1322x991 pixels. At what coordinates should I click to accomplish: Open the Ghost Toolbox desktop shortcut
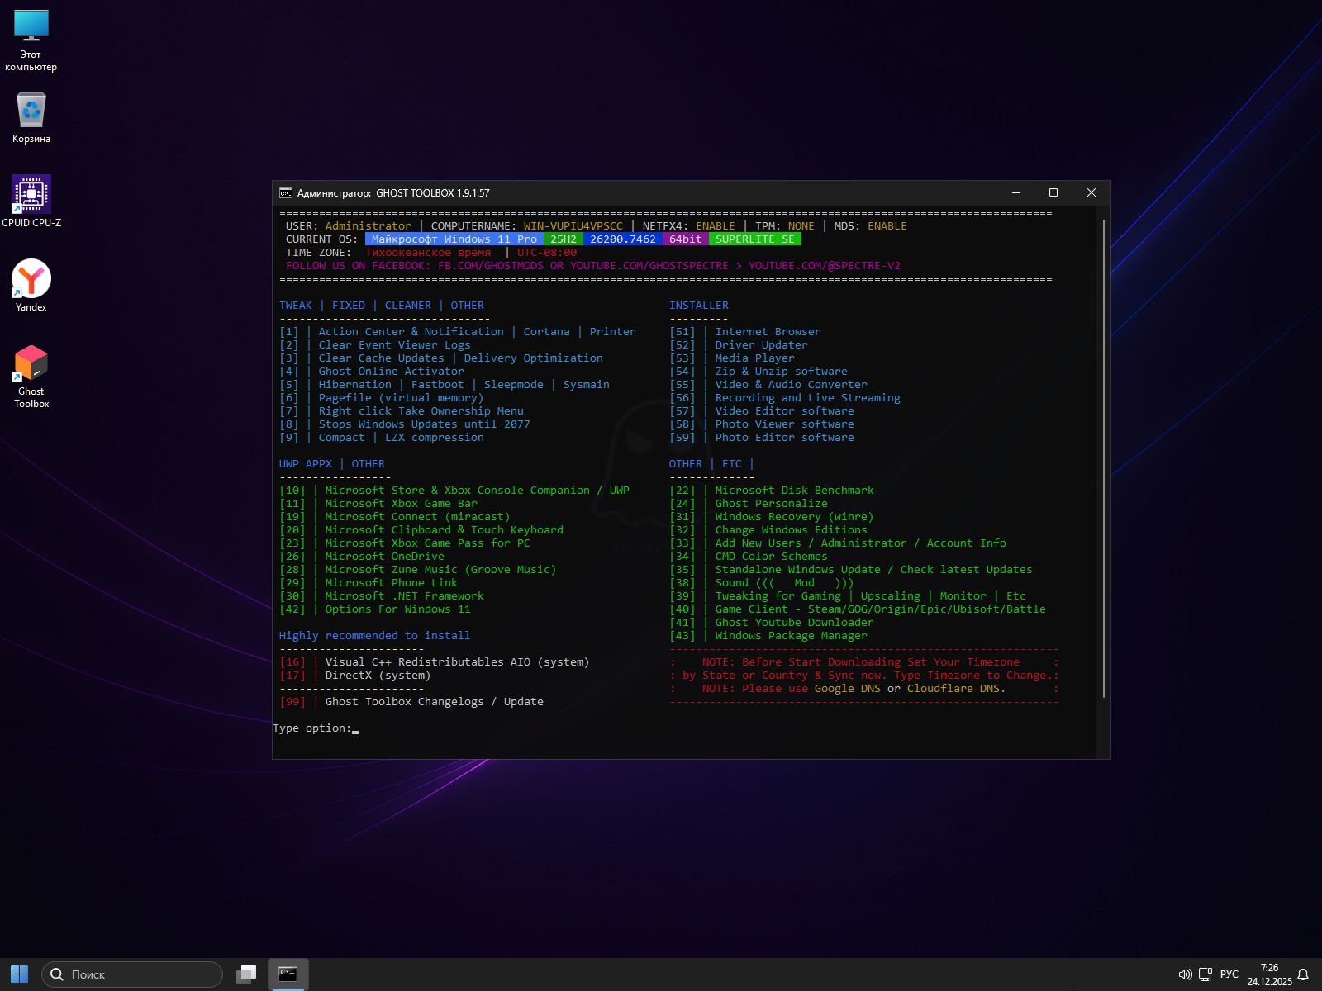point(31,364)
